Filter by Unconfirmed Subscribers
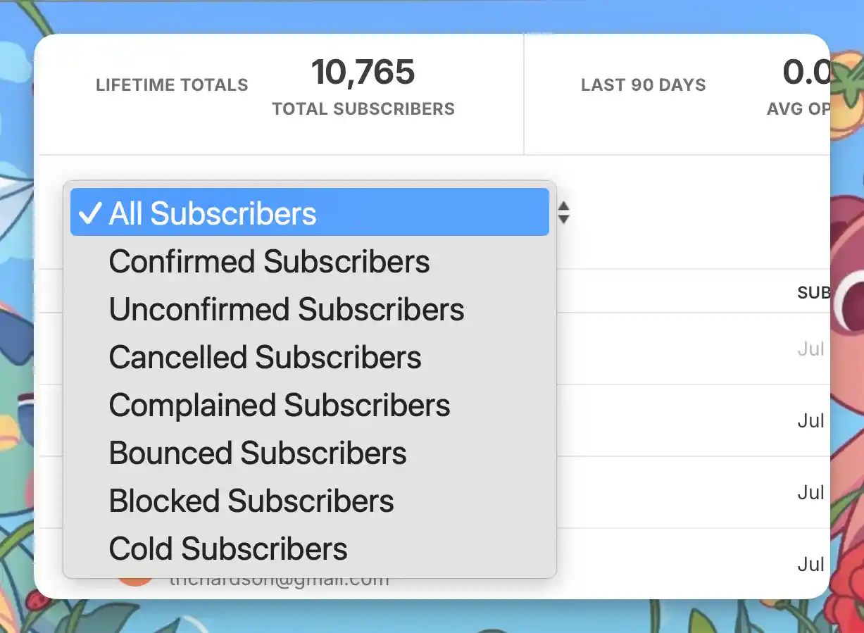Screen dimensions: 864x633 point(287,310)
